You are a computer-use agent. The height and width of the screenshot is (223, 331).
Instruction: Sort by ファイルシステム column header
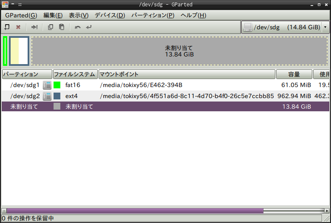(x=75, y=74)
